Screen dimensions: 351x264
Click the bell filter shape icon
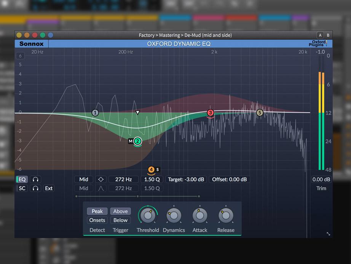[x=101, y=188]
